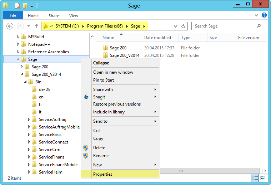This screenshot has width=271, height=185.
Task: Open the Include in library submenu
Action: point(120,112)
